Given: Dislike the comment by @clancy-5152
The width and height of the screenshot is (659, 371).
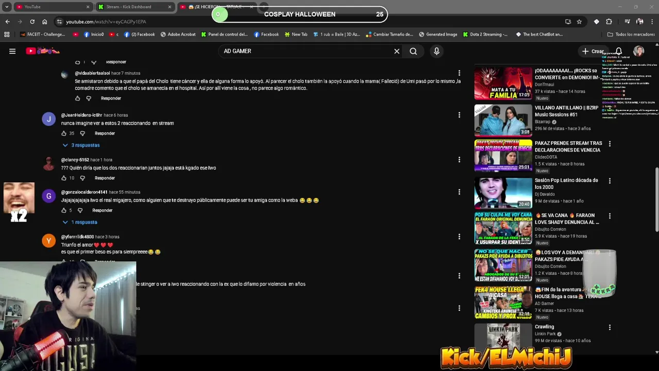Looking at the screenshot, I should (82, 178).
